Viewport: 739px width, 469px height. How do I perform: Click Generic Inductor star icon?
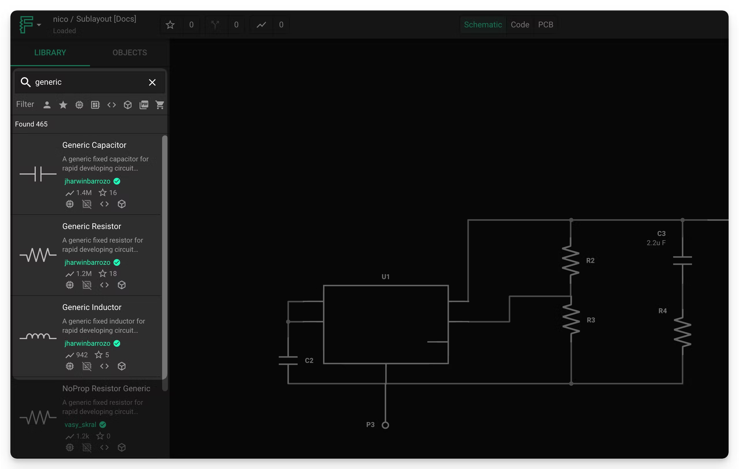click(99, 355)
